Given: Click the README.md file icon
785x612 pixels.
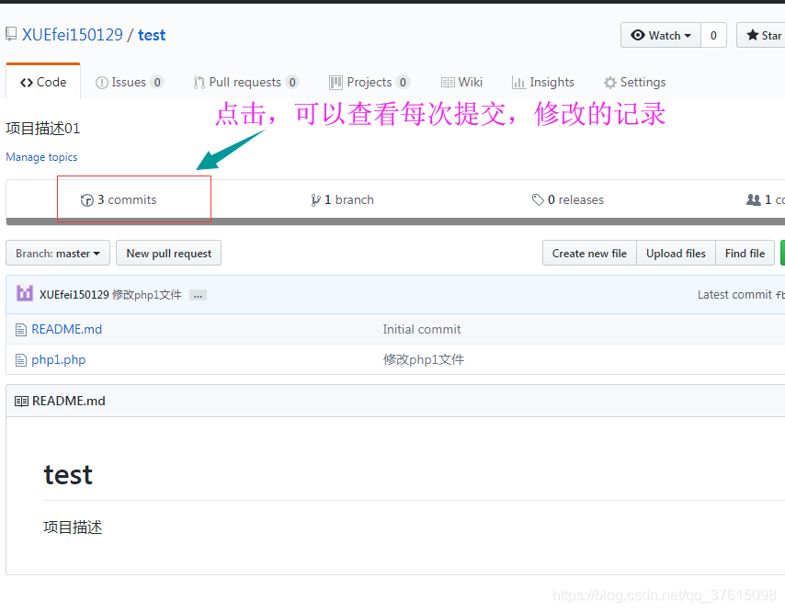Looking at the screenshot, I should pyautogui.click(x=20, y=329).
